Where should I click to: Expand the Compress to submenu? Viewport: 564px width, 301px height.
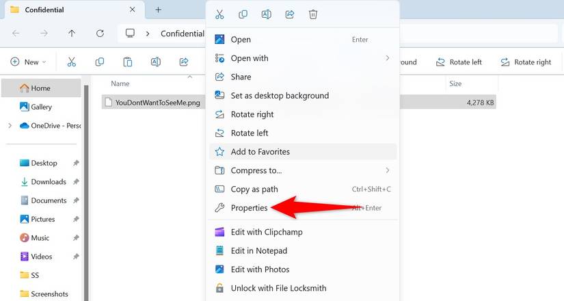[303, 170]
